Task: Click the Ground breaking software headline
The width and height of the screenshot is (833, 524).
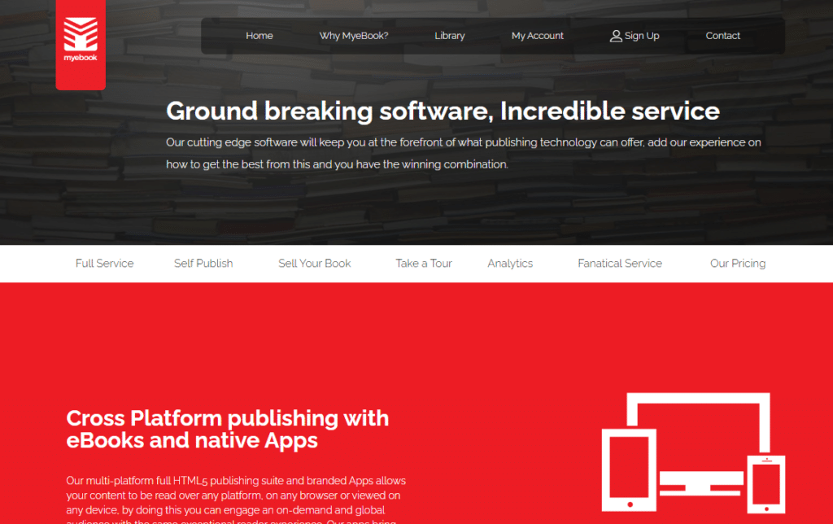Action: coord(443,111)
